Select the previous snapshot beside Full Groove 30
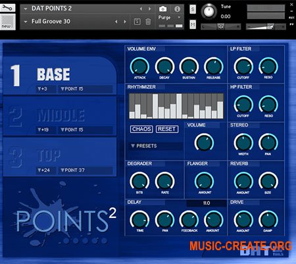296x264 pixels. click(116, 22)
